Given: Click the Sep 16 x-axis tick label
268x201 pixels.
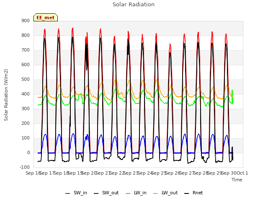Looking at the screenshot, I should tap(33, 173).
